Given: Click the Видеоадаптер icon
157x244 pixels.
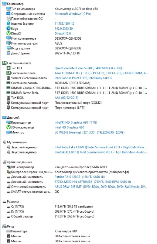Looking at the screenshot, I should pos(9,123).
